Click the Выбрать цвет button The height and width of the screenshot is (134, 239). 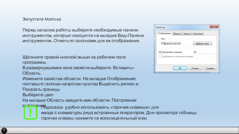(203, 43)
